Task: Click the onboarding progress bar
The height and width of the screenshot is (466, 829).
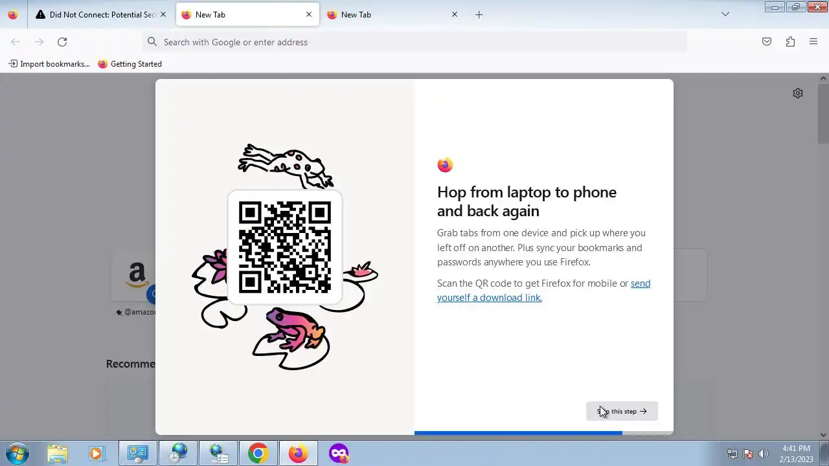Action: (x=544, y=432)
